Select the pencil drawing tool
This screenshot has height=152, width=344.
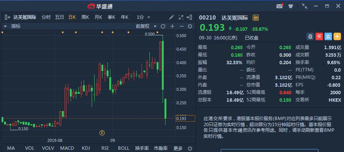[x=172, y=17]
